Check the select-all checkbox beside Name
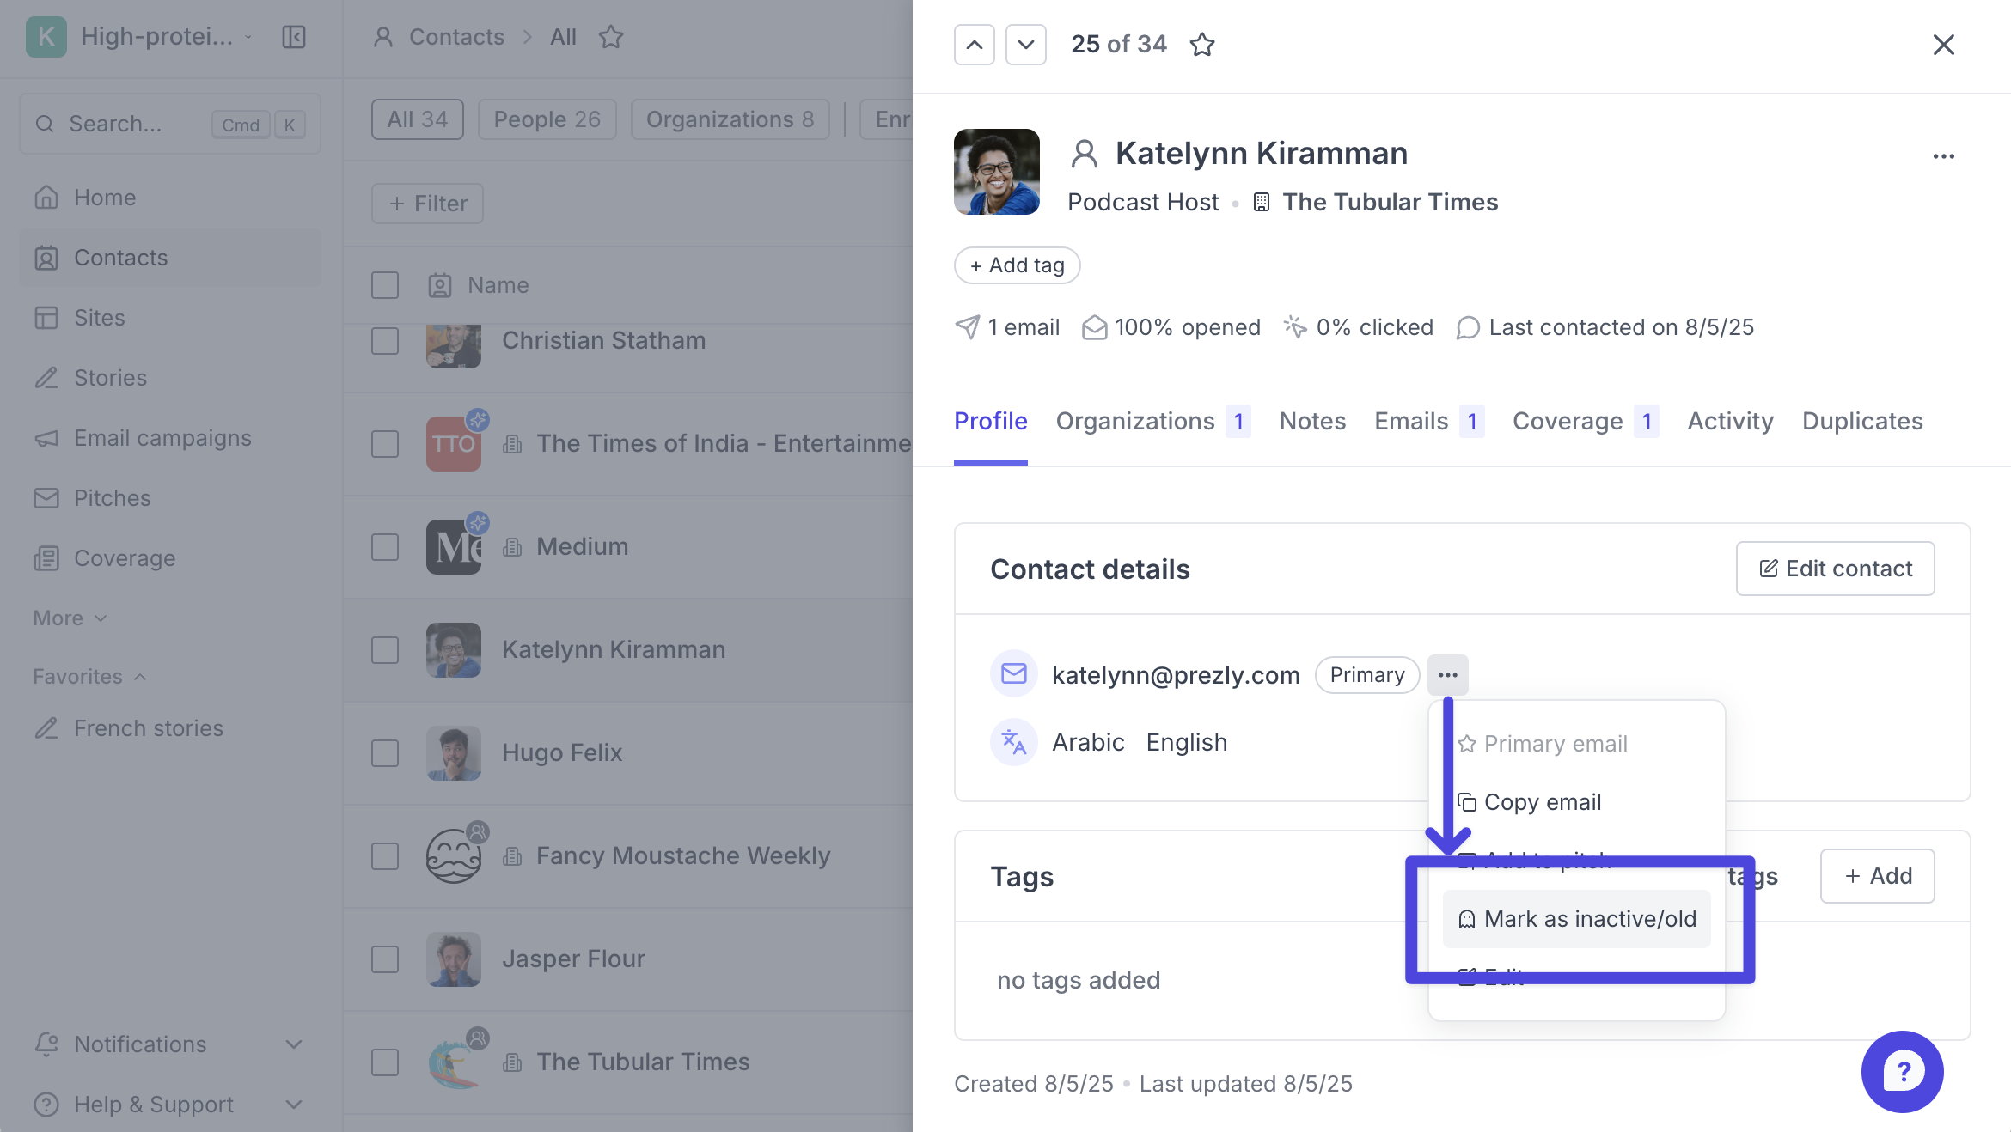The image size is (2011, 1132). (385, 285)
